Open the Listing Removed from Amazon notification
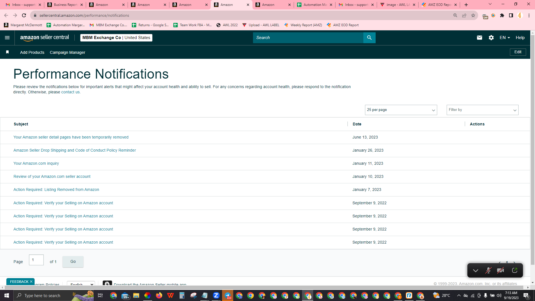The height and width of the screenshot is (301, 535). 56,190
